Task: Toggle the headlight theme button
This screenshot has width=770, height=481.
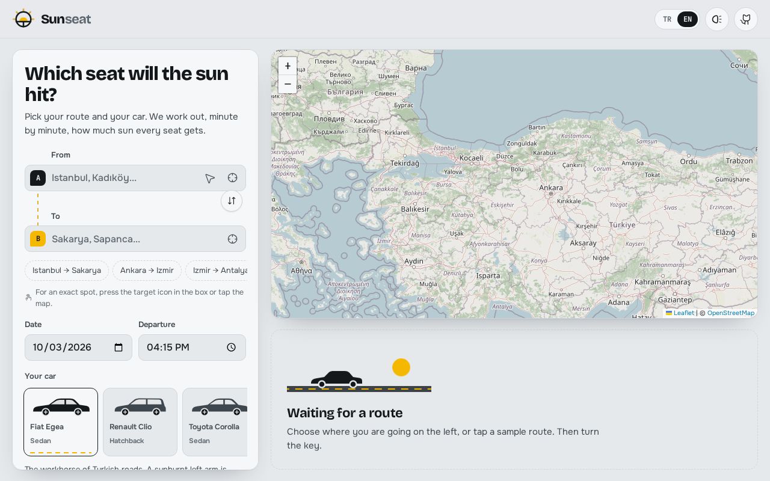Action: click(717, 19)
